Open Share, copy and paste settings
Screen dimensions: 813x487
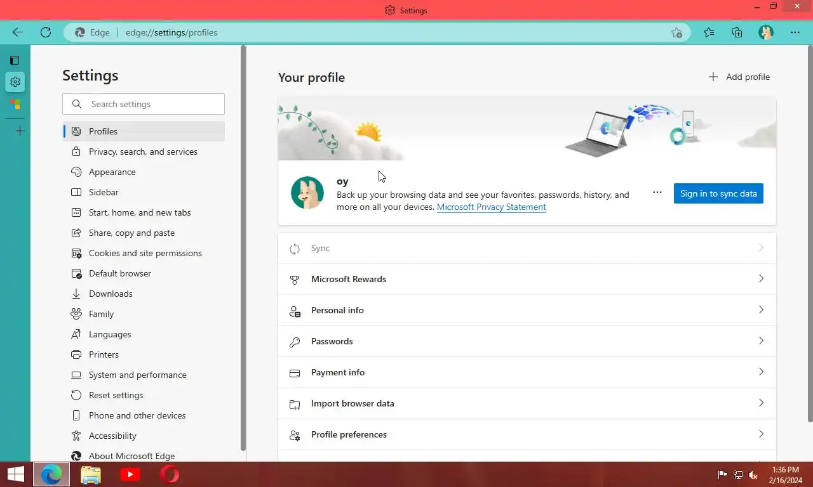point(144,233)
